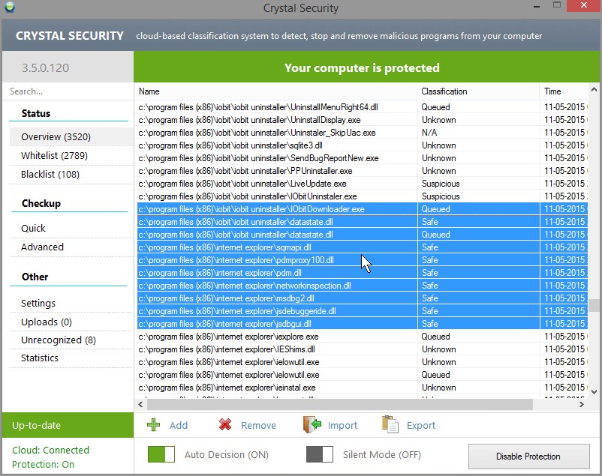Open the Settings page
602x476 pixels.
pyautogui.click(x=38, y=303)
